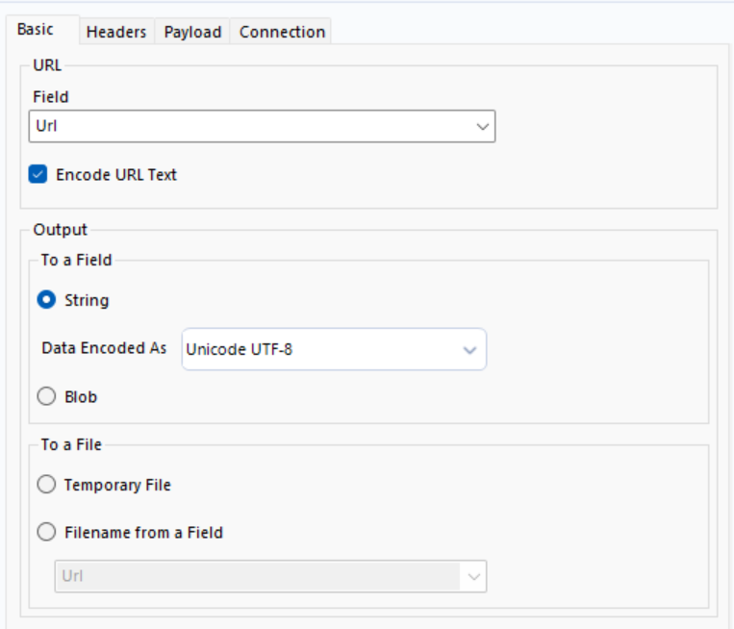Open the Payload tab
Image resolution: width=734 pixels, height=629 pixels.
pyautogui.click(x=192, y=32)
